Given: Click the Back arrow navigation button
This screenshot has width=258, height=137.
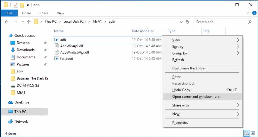Looking at the screenshot, I should click(x=7, y=22).
